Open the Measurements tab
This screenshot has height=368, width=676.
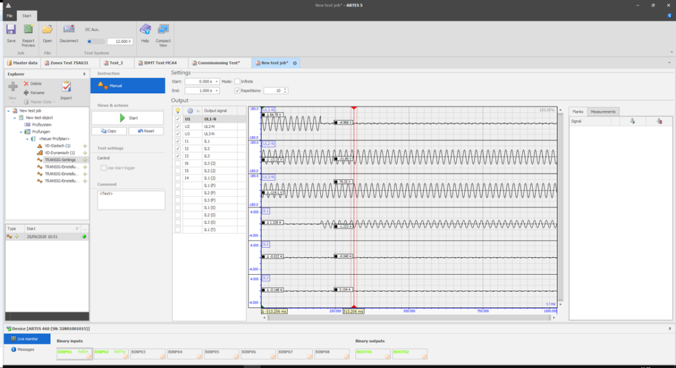pyautogui.click(x=603, y=112)
